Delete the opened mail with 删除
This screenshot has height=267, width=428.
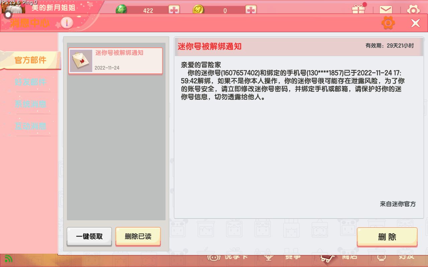tap(387, 237)
